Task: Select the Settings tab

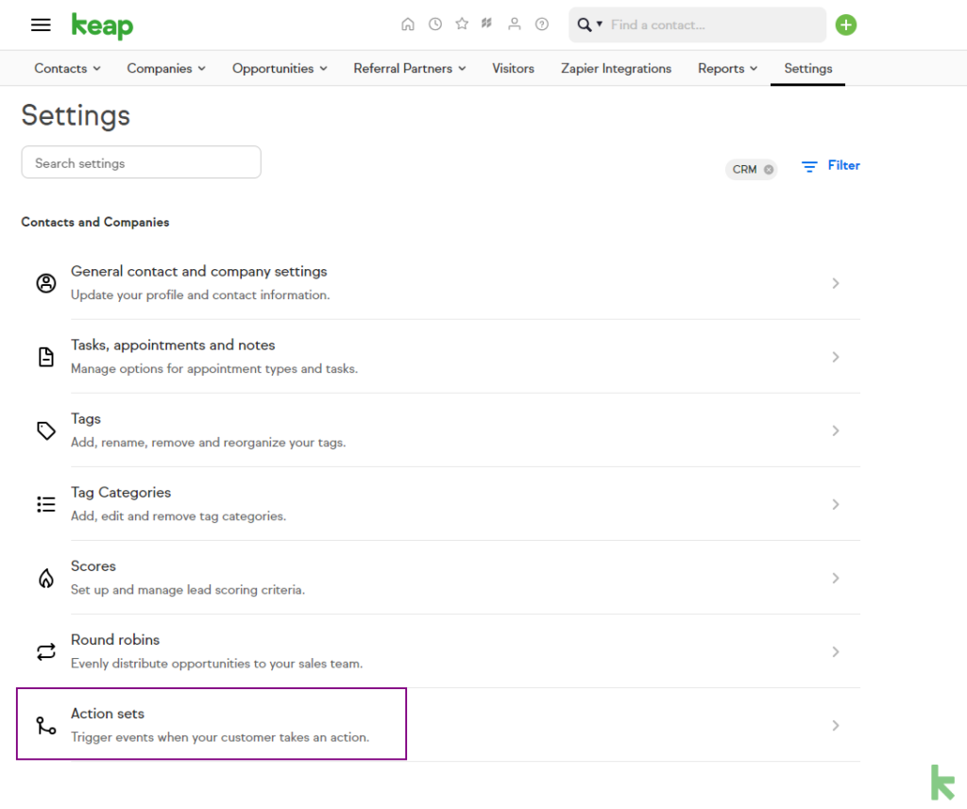Action: coord(808,69)
